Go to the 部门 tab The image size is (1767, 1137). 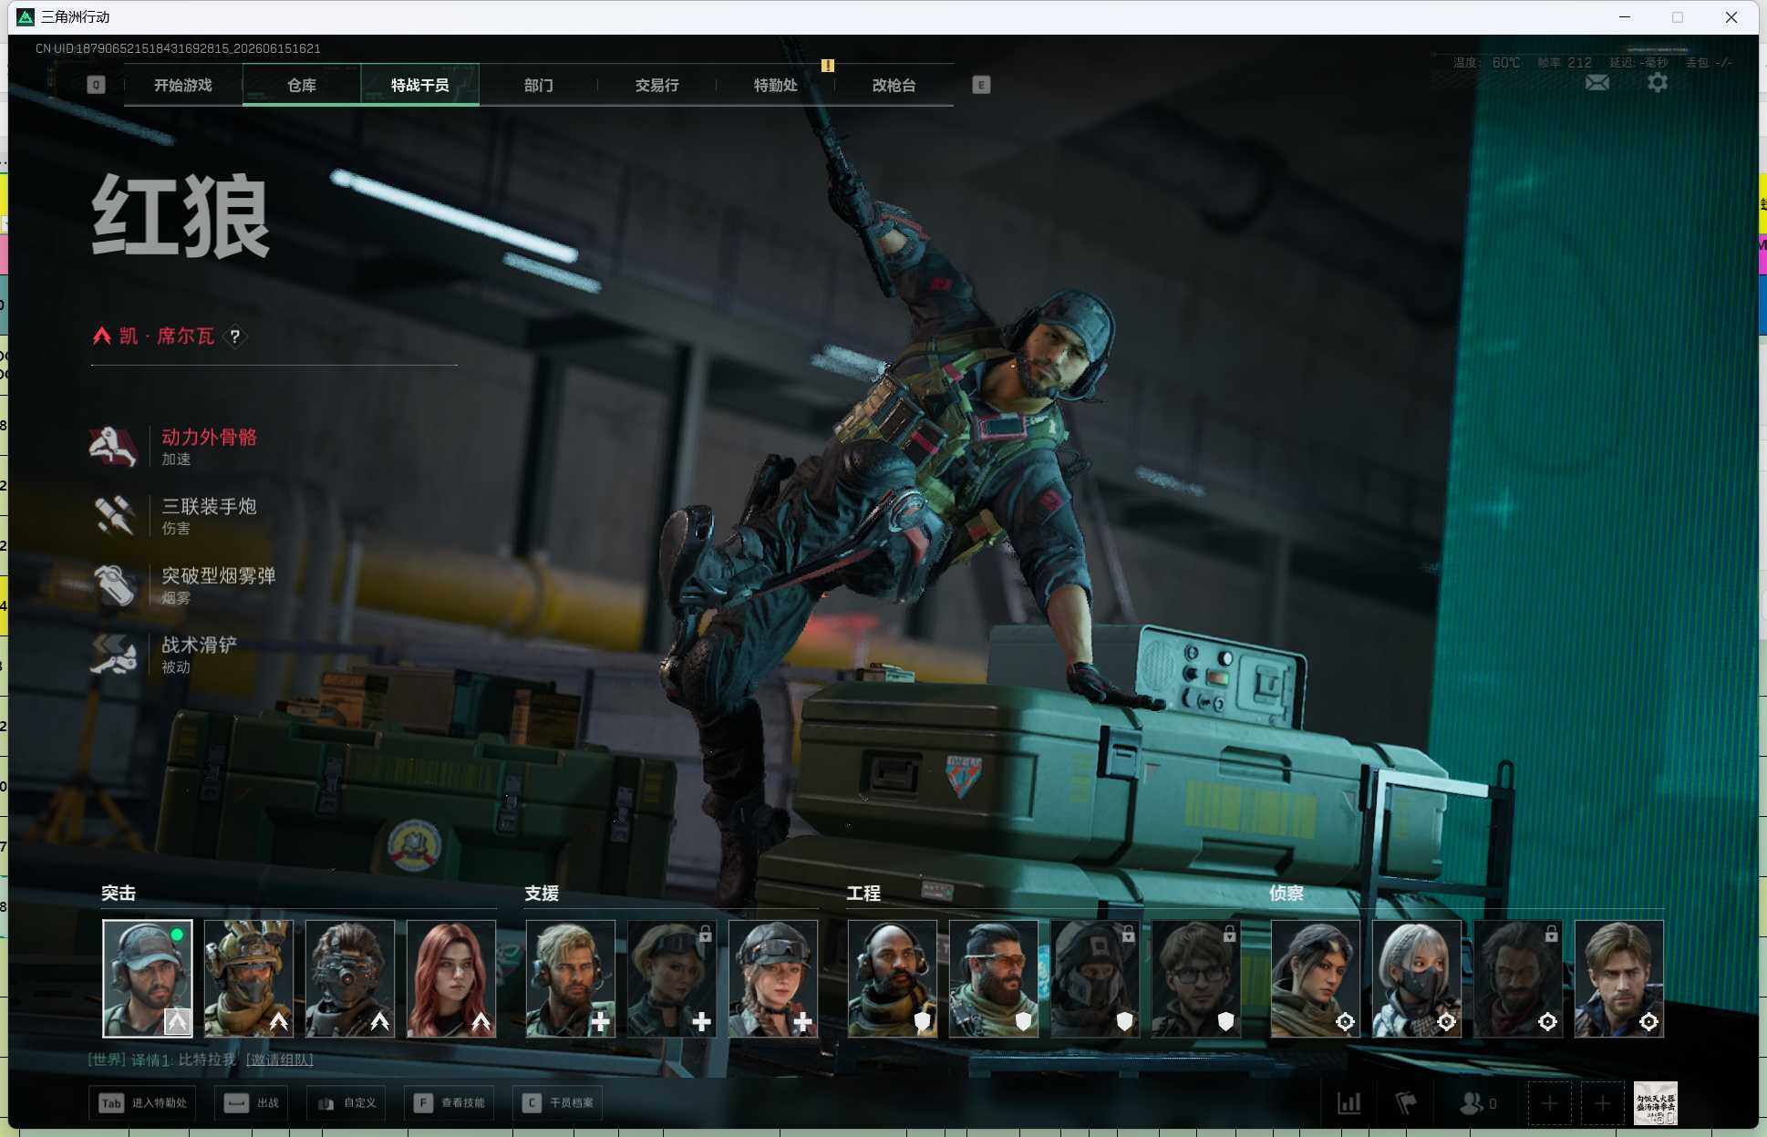point(539,85)
